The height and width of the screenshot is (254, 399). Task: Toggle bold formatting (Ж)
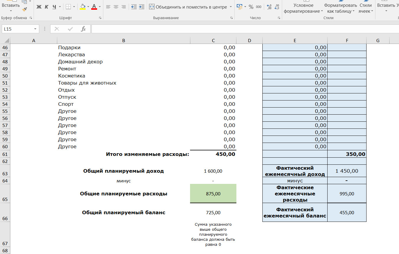click(x=39, y=7)
